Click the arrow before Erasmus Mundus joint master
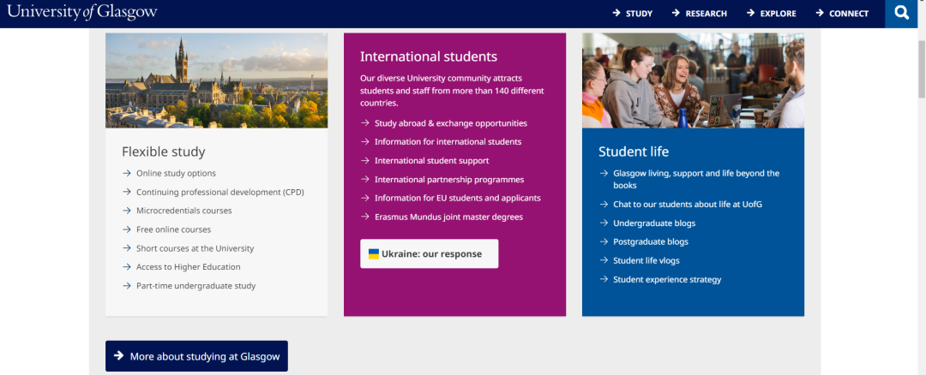The image size is (926, 375). click(365, 217)
